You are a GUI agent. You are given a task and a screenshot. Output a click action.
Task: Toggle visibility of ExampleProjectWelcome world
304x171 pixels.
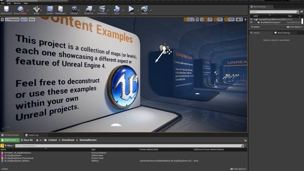point(251,19)
